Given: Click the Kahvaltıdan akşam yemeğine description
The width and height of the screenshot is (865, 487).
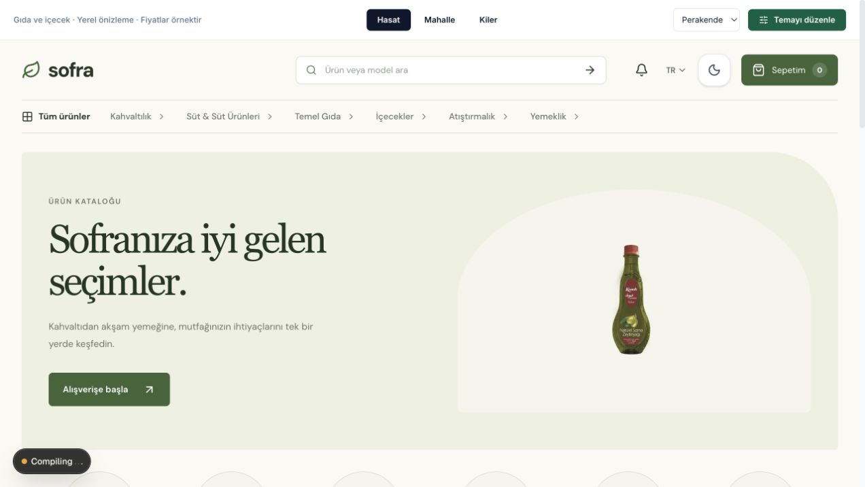Looking at the screenshot, I should (181, 335).
